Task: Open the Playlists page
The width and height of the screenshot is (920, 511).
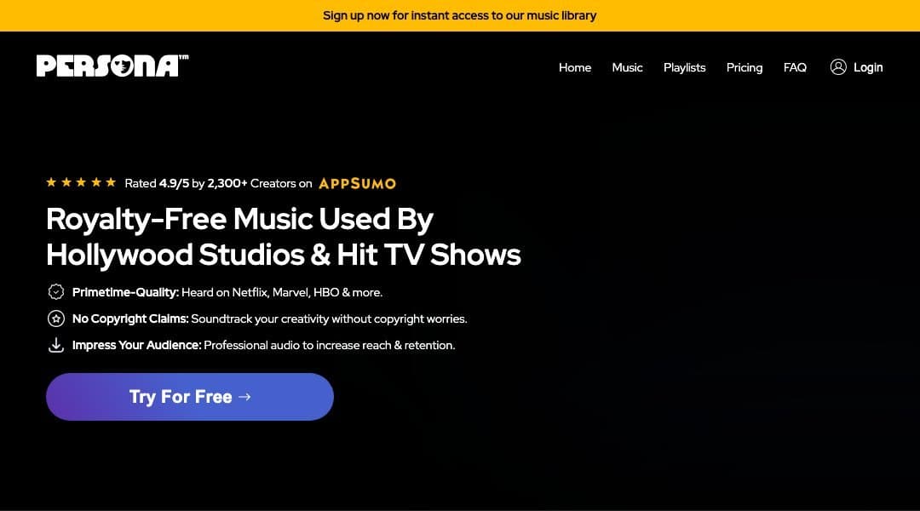Action: click(684, 67)
